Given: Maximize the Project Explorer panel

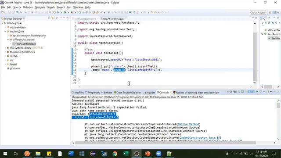Looking at the screenshot, I should click(x=68, y=18).
